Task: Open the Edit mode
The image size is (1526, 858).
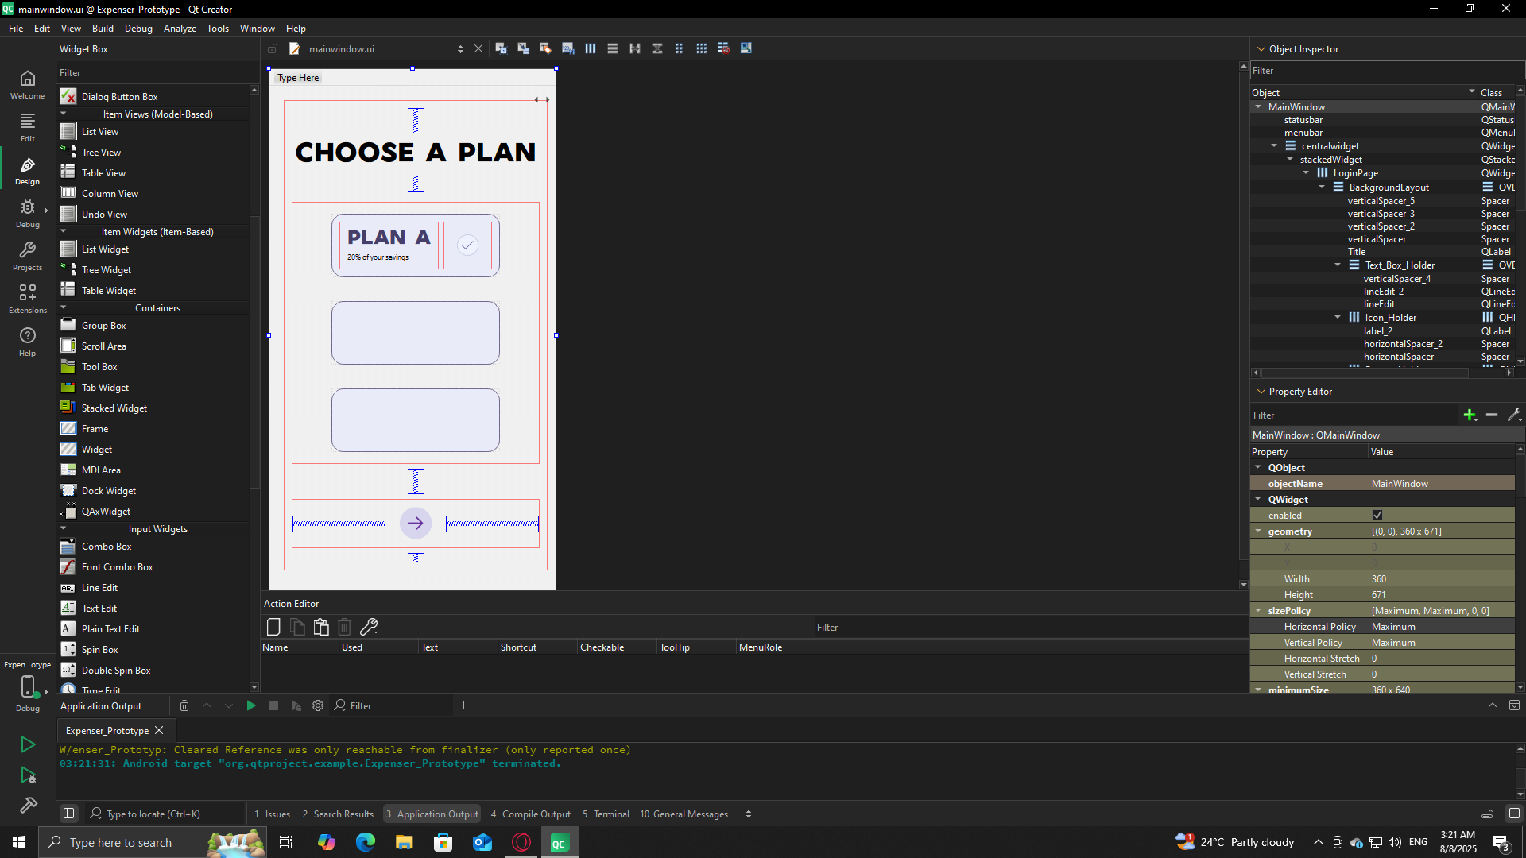Action: coord(27,129)
